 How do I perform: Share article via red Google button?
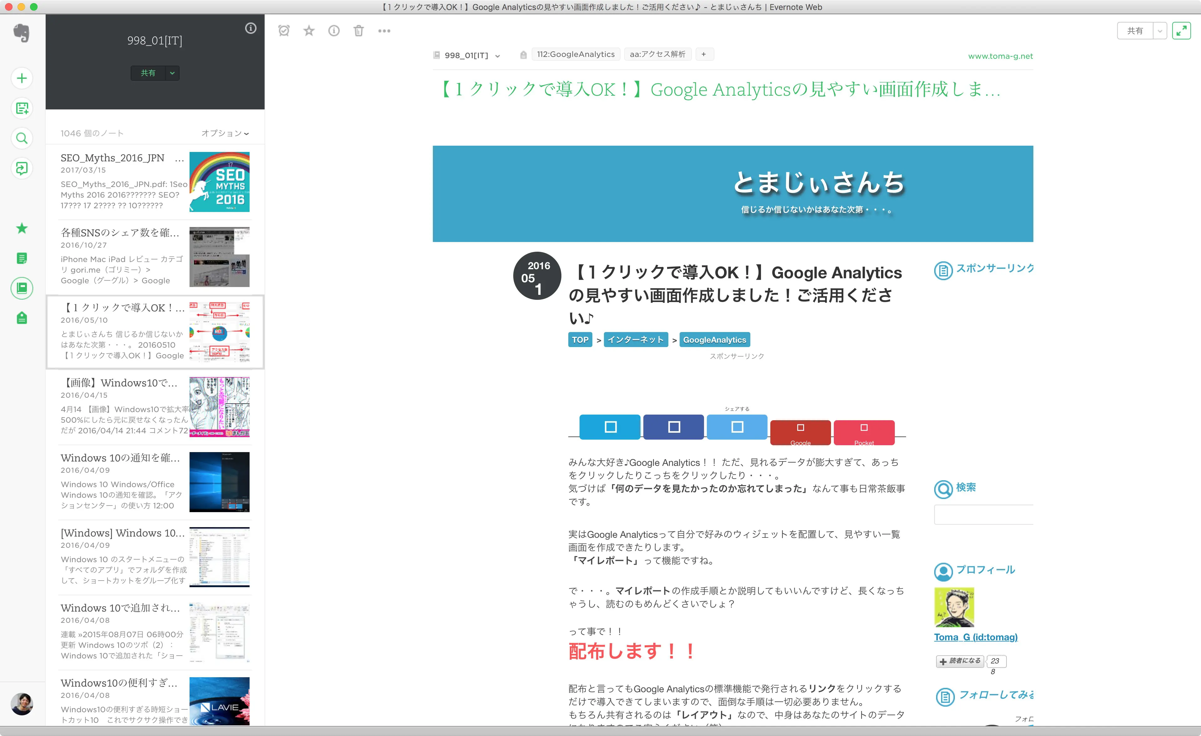click(x=800, y=432)
